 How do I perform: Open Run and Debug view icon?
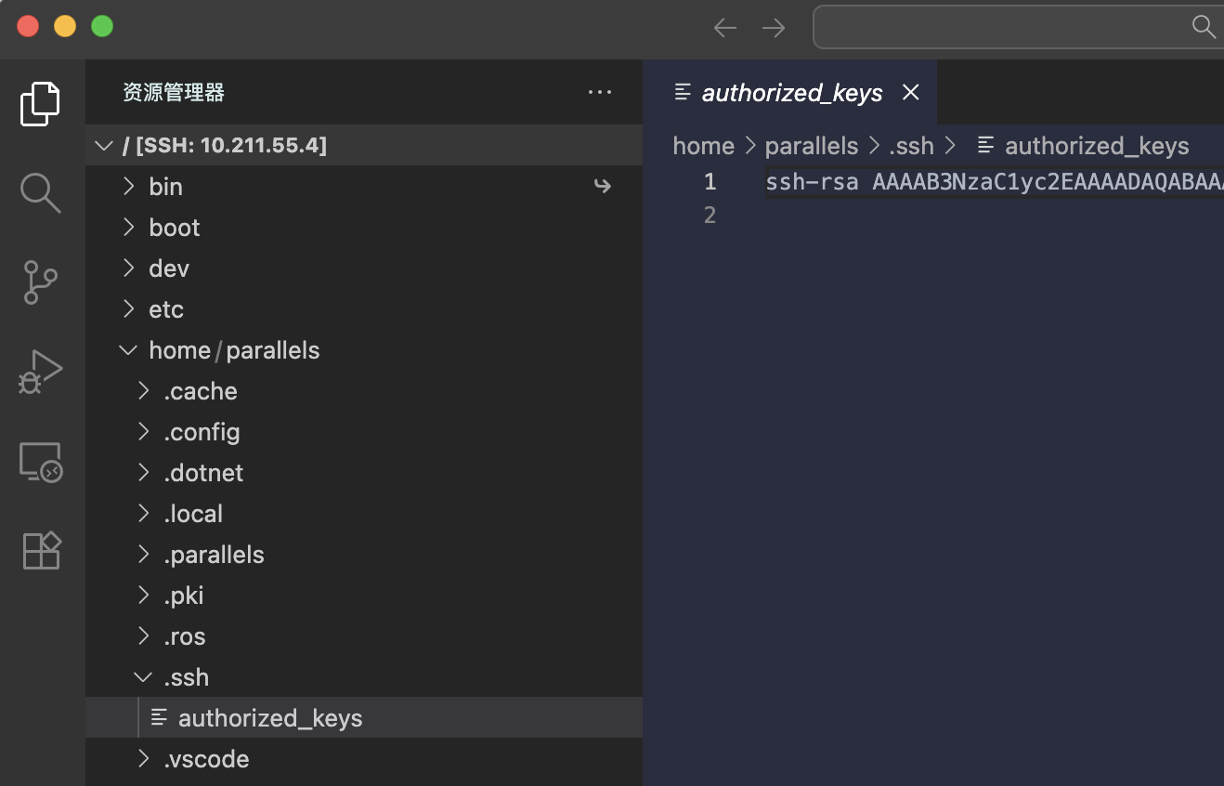tap(41, 372)
